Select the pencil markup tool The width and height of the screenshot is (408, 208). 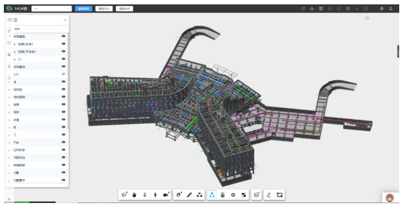point(269,195)
